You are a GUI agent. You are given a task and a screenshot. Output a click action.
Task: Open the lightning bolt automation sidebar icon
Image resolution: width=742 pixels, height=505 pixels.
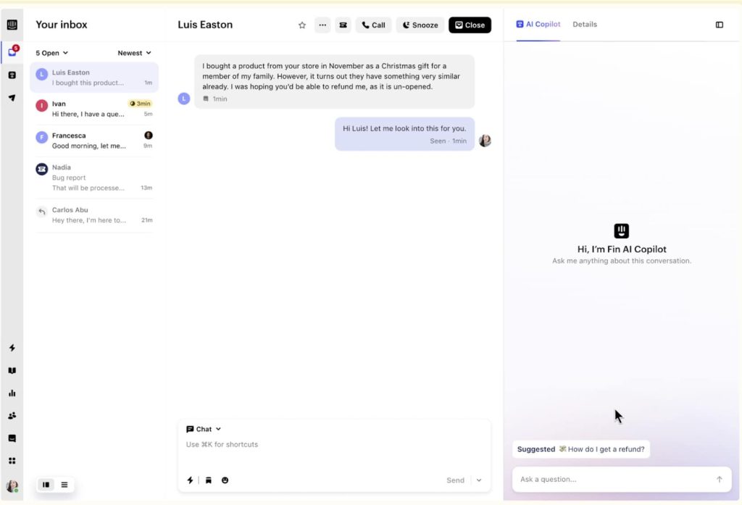(12, 348)
